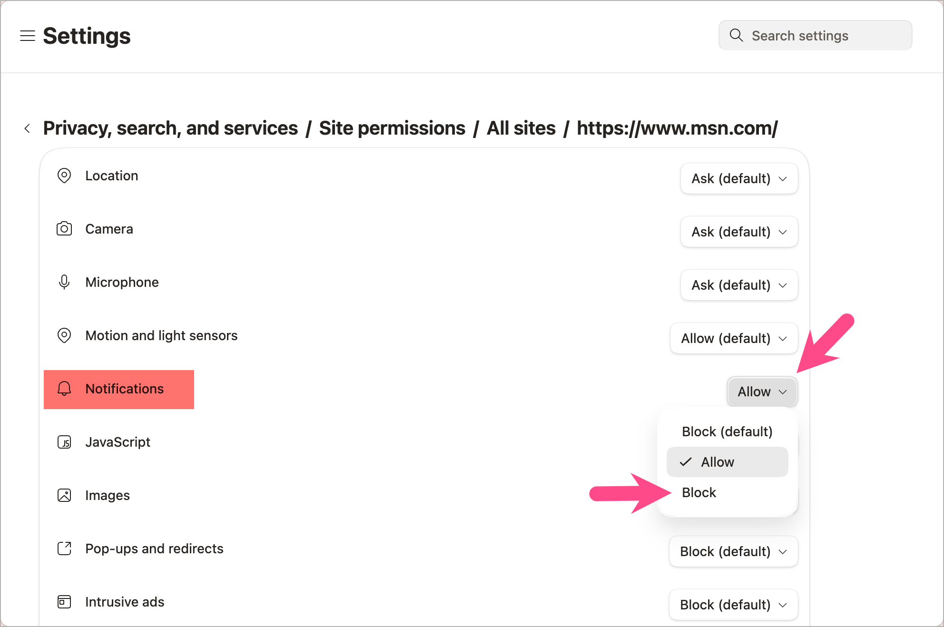Type in the Search settings field
The image size is (944, 627).
click(815, 35)
